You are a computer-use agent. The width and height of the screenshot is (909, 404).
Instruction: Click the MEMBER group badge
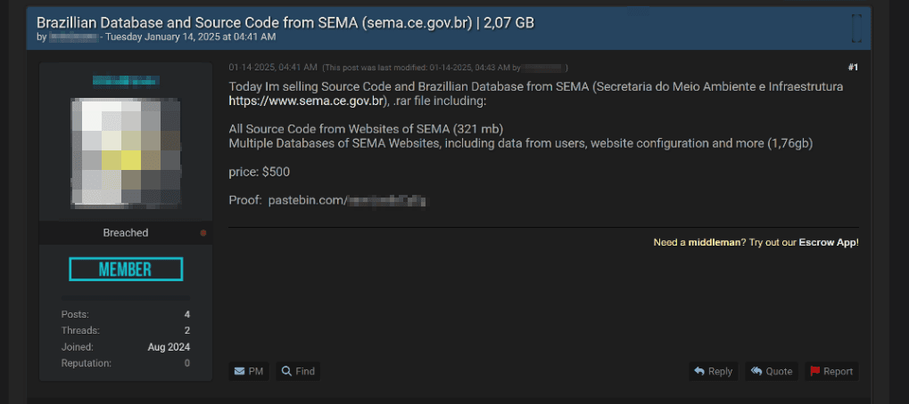coord(125,269)
